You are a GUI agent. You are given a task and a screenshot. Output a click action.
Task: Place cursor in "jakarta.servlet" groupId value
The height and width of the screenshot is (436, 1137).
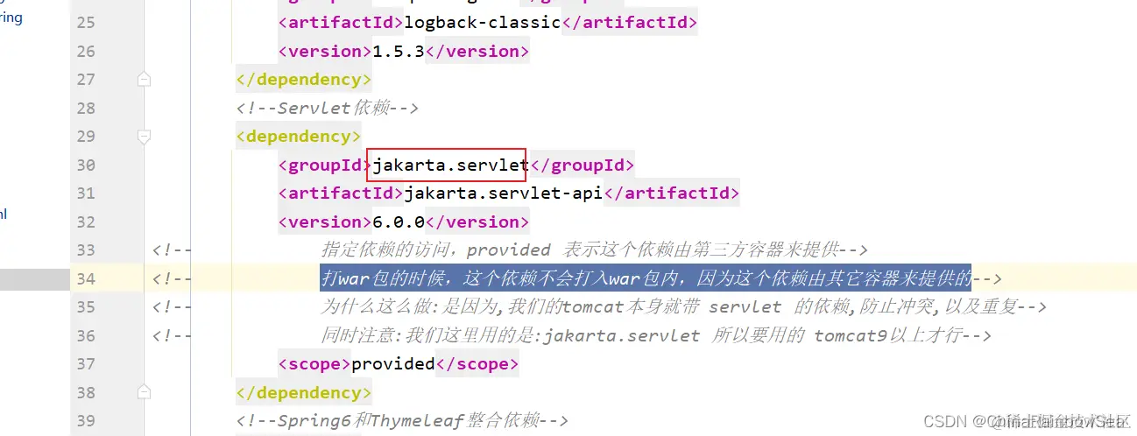click(451, 165)
